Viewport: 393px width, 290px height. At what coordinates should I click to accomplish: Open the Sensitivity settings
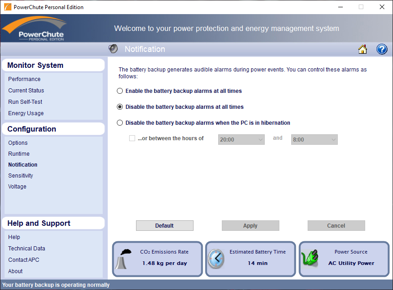(x=21, y=175)
